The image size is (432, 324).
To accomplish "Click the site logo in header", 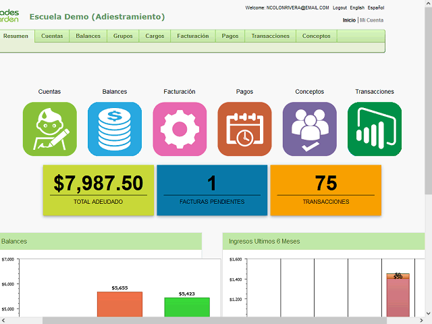I will pyautogui.click(x=9, y=16).
